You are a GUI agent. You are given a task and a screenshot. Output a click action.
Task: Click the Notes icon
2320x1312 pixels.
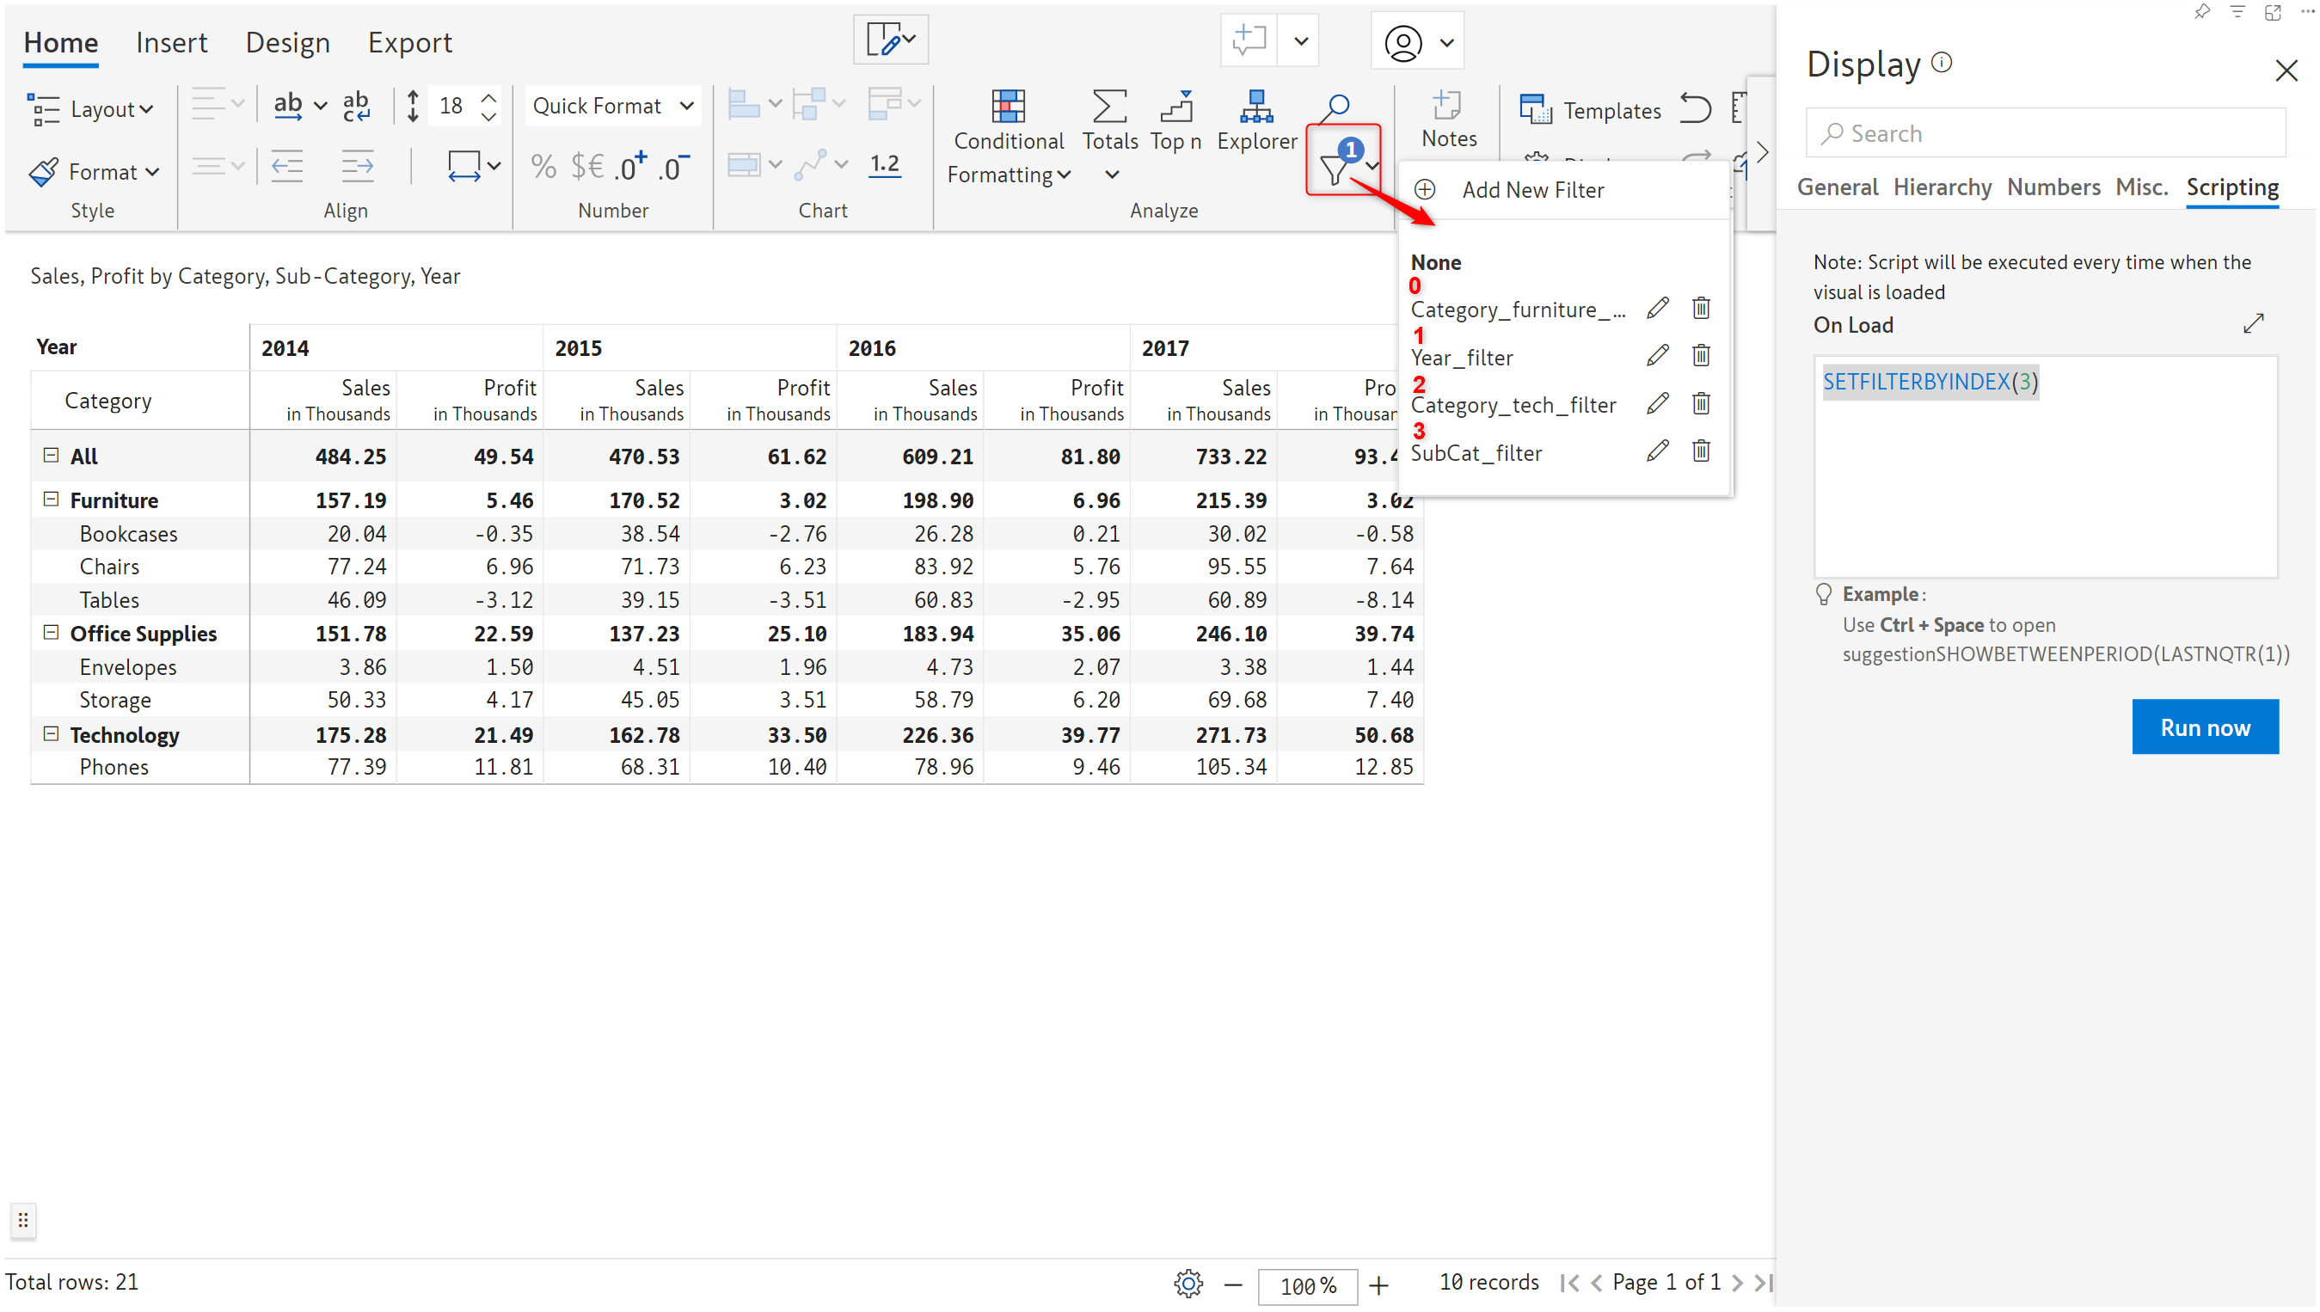click(1447, 107)
